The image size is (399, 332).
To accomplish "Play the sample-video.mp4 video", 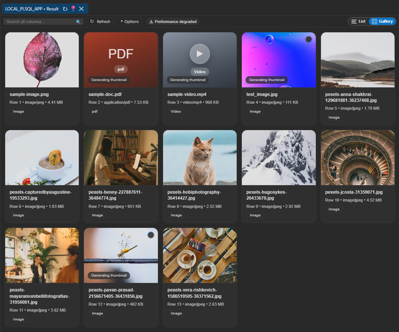I will click(x=200, y=54).
